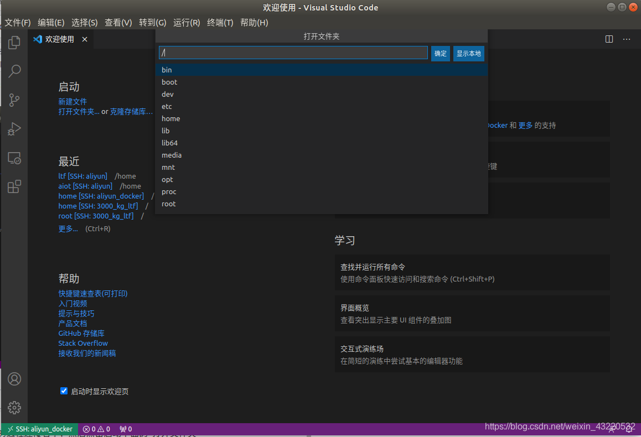This screenshot has width=641, height=437.
Task: Click the 新建文件 link
Action: point(73,101)
